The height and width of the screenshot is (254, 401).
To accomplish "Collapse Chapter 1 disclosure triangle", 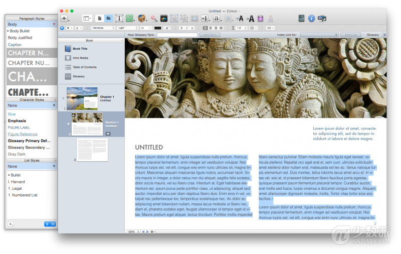I will click(63, 98).
